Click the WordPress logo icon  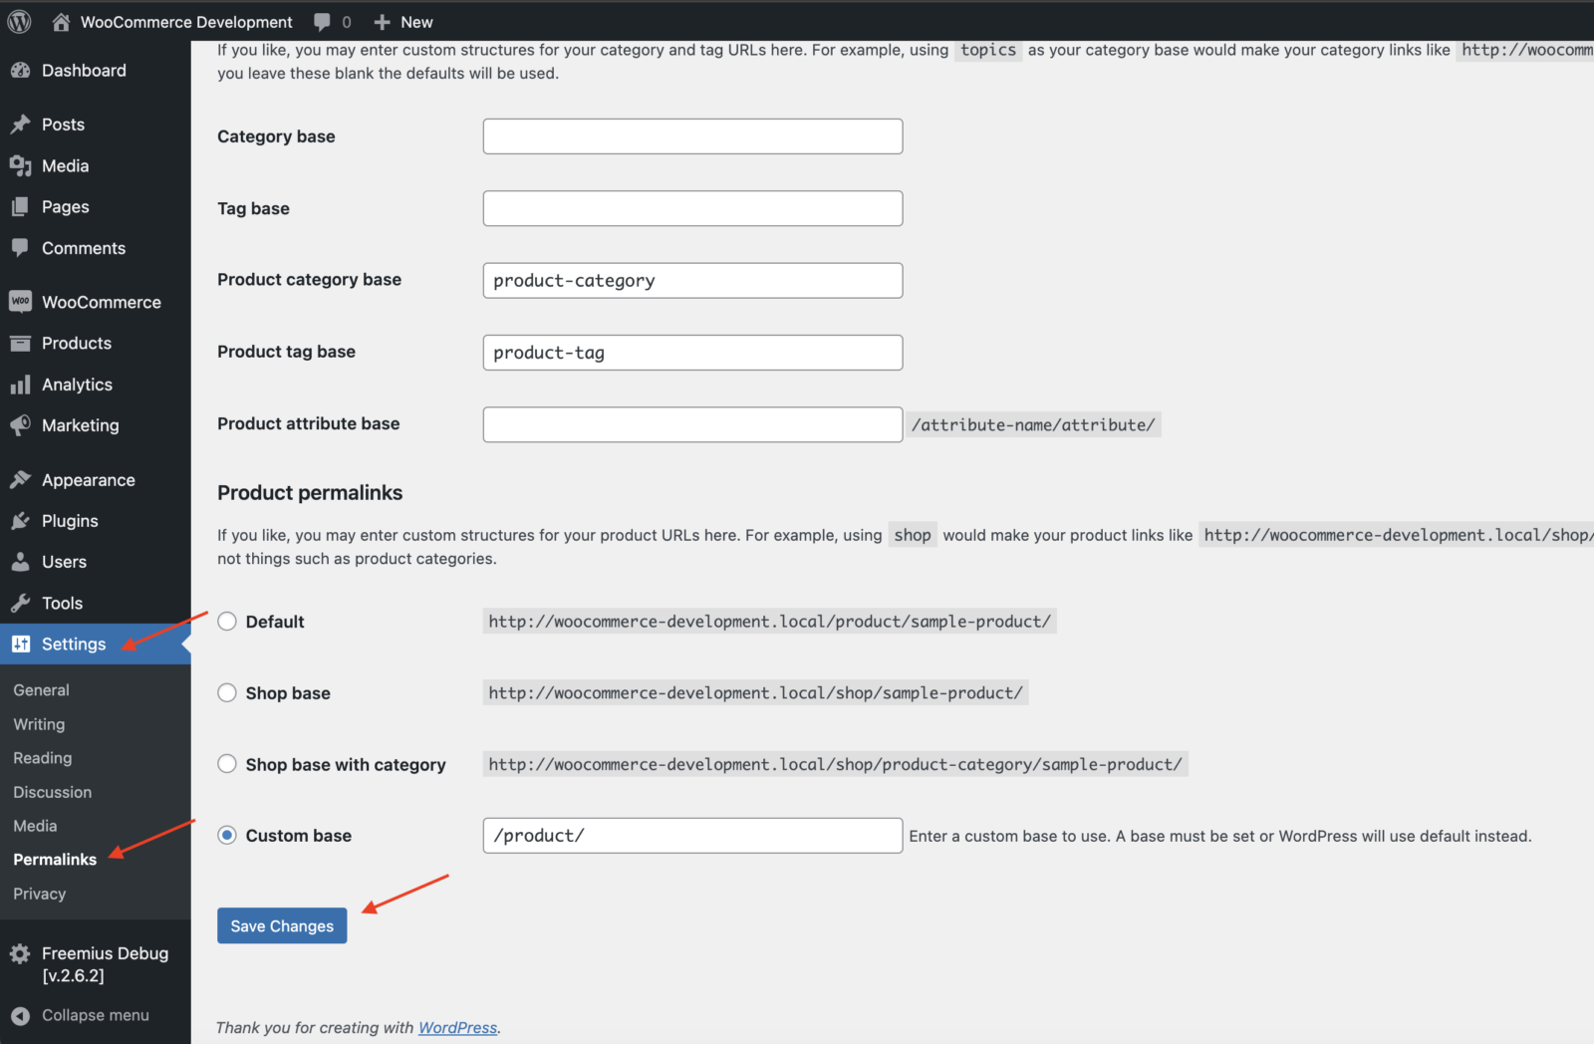(x=20, y=22)
